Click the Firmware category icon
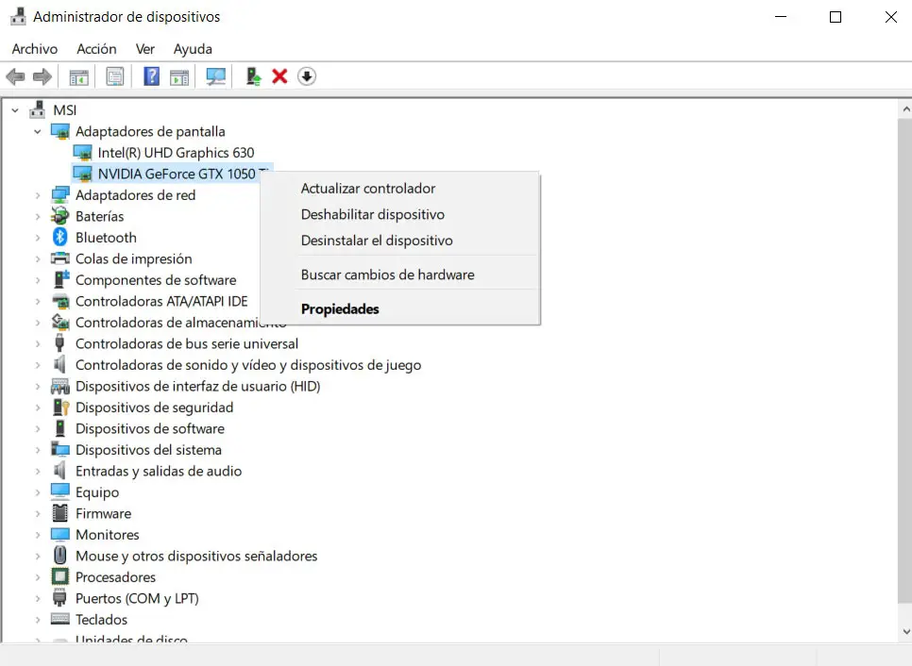The image size is (912, 666). coord(59,513)
